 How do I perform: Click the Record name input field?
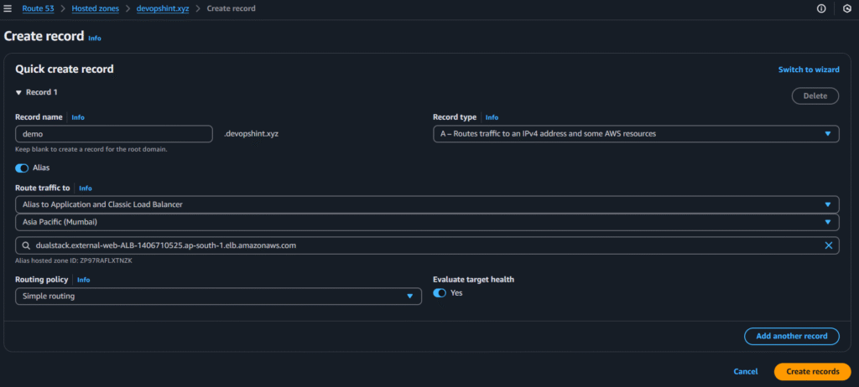[114, 133]
